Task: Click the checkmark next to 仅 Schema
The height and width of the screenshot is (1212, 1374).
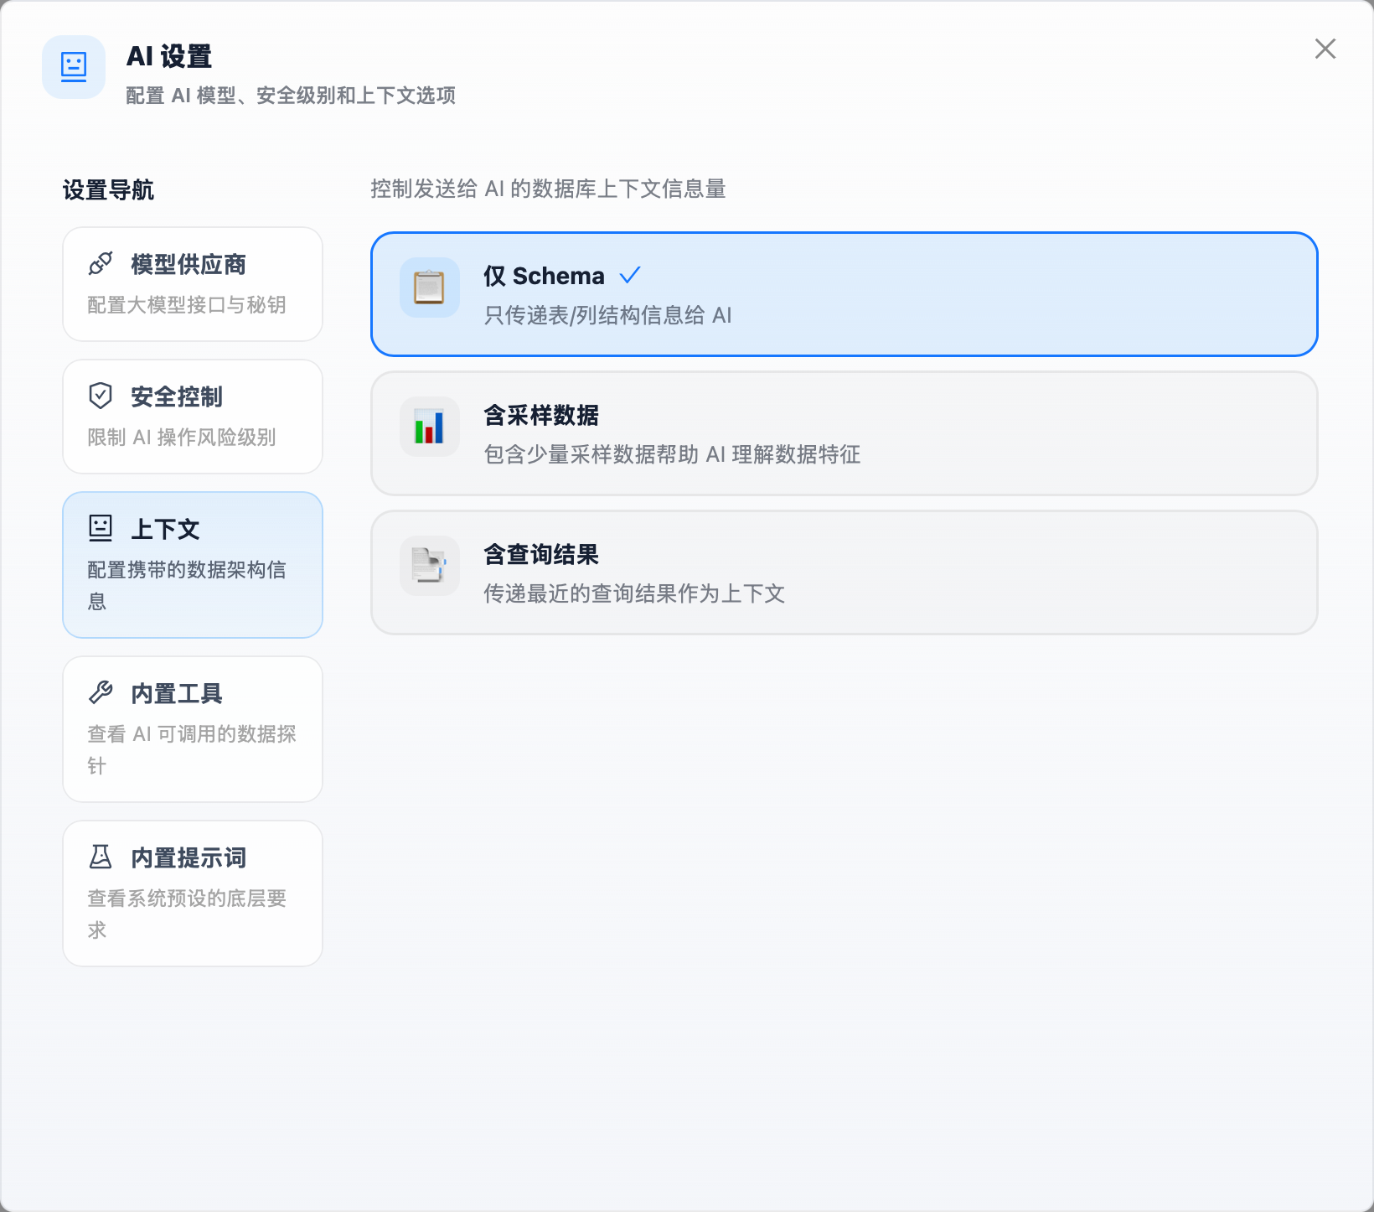Action: (x=630, y=275)
